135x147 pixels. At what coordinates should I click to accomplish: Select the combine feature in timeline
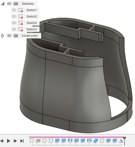(x=95, y=141)
